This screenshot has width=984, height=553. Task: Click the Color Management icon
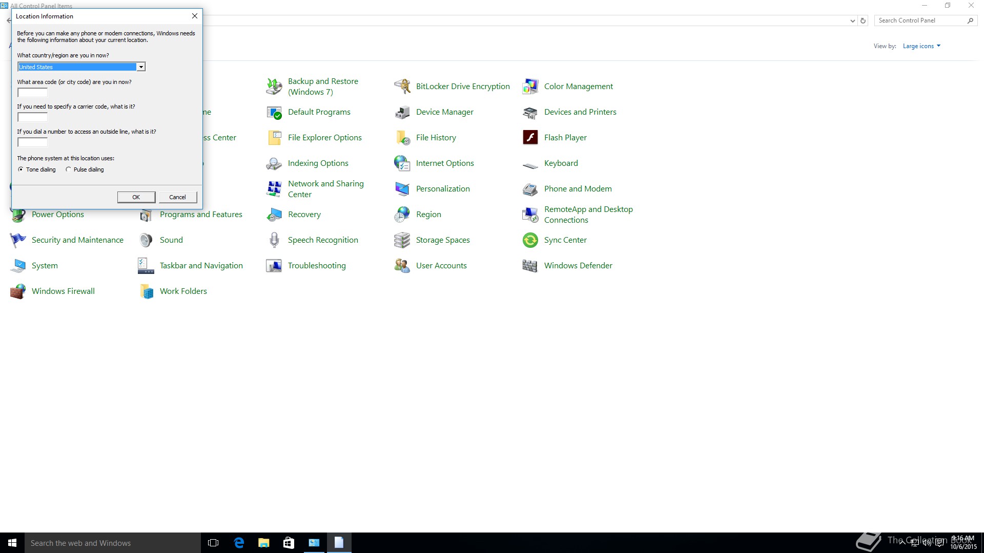point(530,87)
